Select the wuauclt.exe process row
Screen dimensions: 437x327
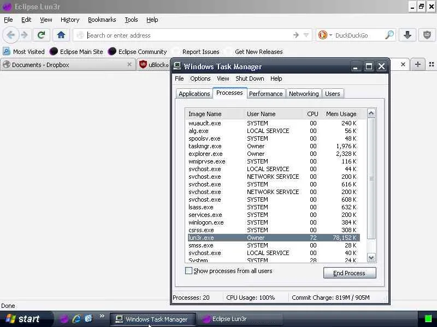(274, 123)
